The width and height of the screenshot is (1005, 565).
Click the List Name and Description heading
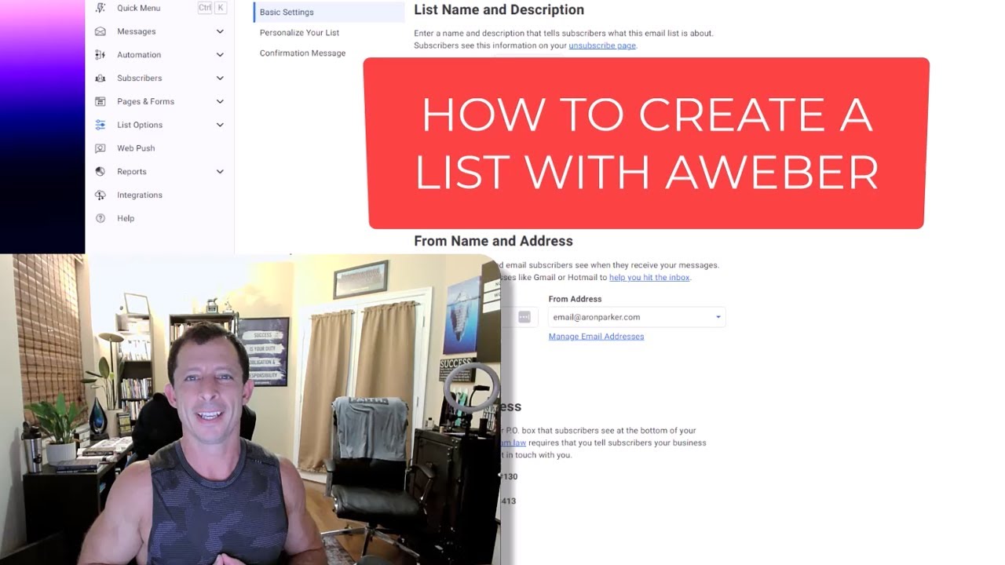(499, 10)
